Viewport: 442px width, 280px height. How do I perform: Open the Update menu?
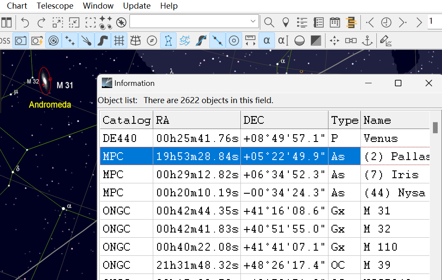(x=137, y=6)
